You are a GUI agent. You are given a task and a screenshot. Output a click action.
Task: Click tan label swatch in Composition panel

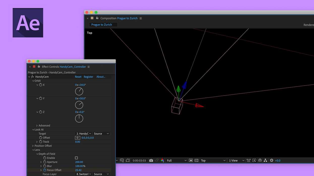(x=92, y=18)
